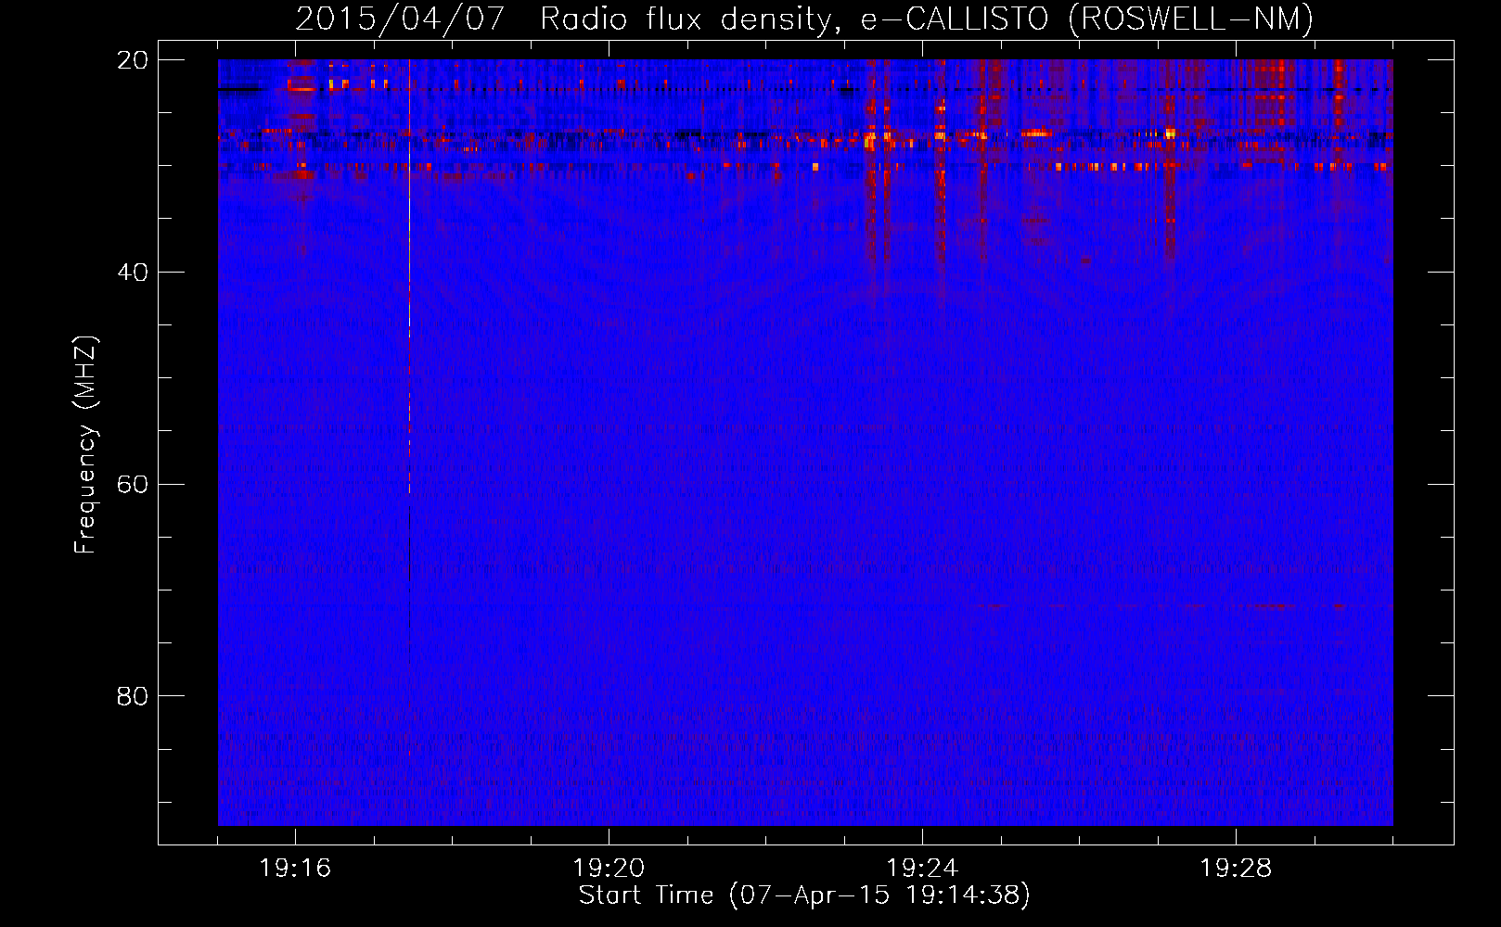This screenshot has height=927, width=1501.
Task: Click the 40 frequency tick label
Action: (x=132, y=273)
